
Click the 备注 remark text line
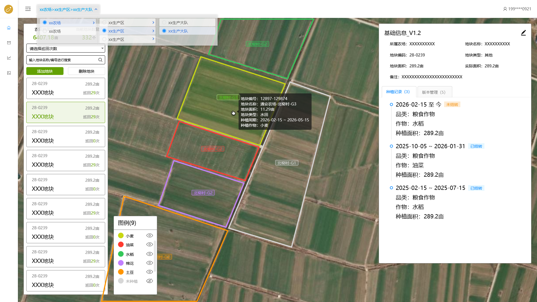pos(426,77)
